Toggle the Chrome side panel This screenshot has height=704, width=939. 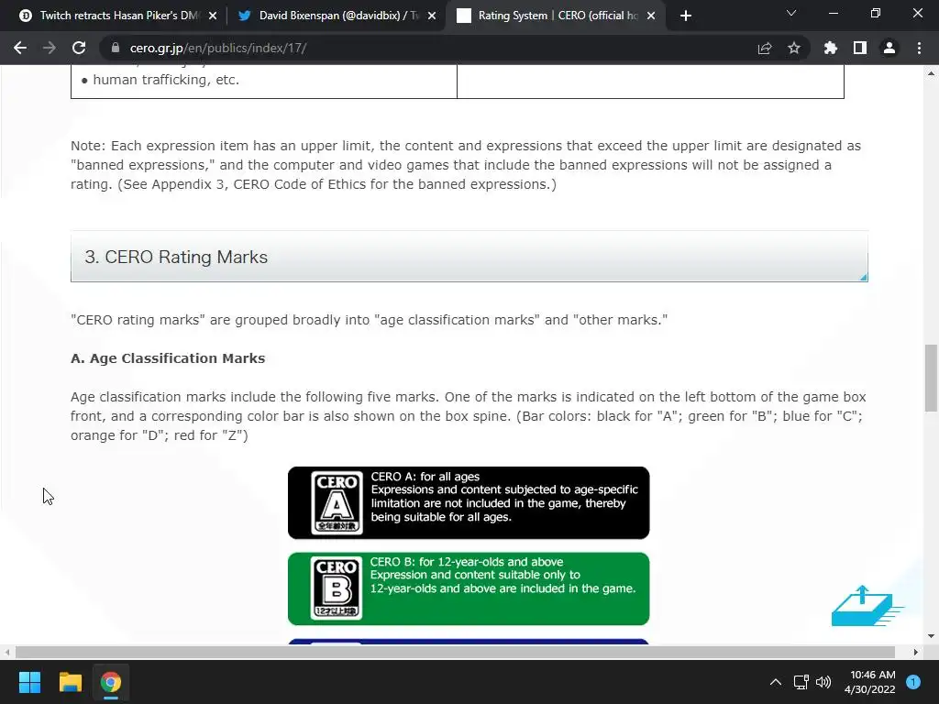860,48
